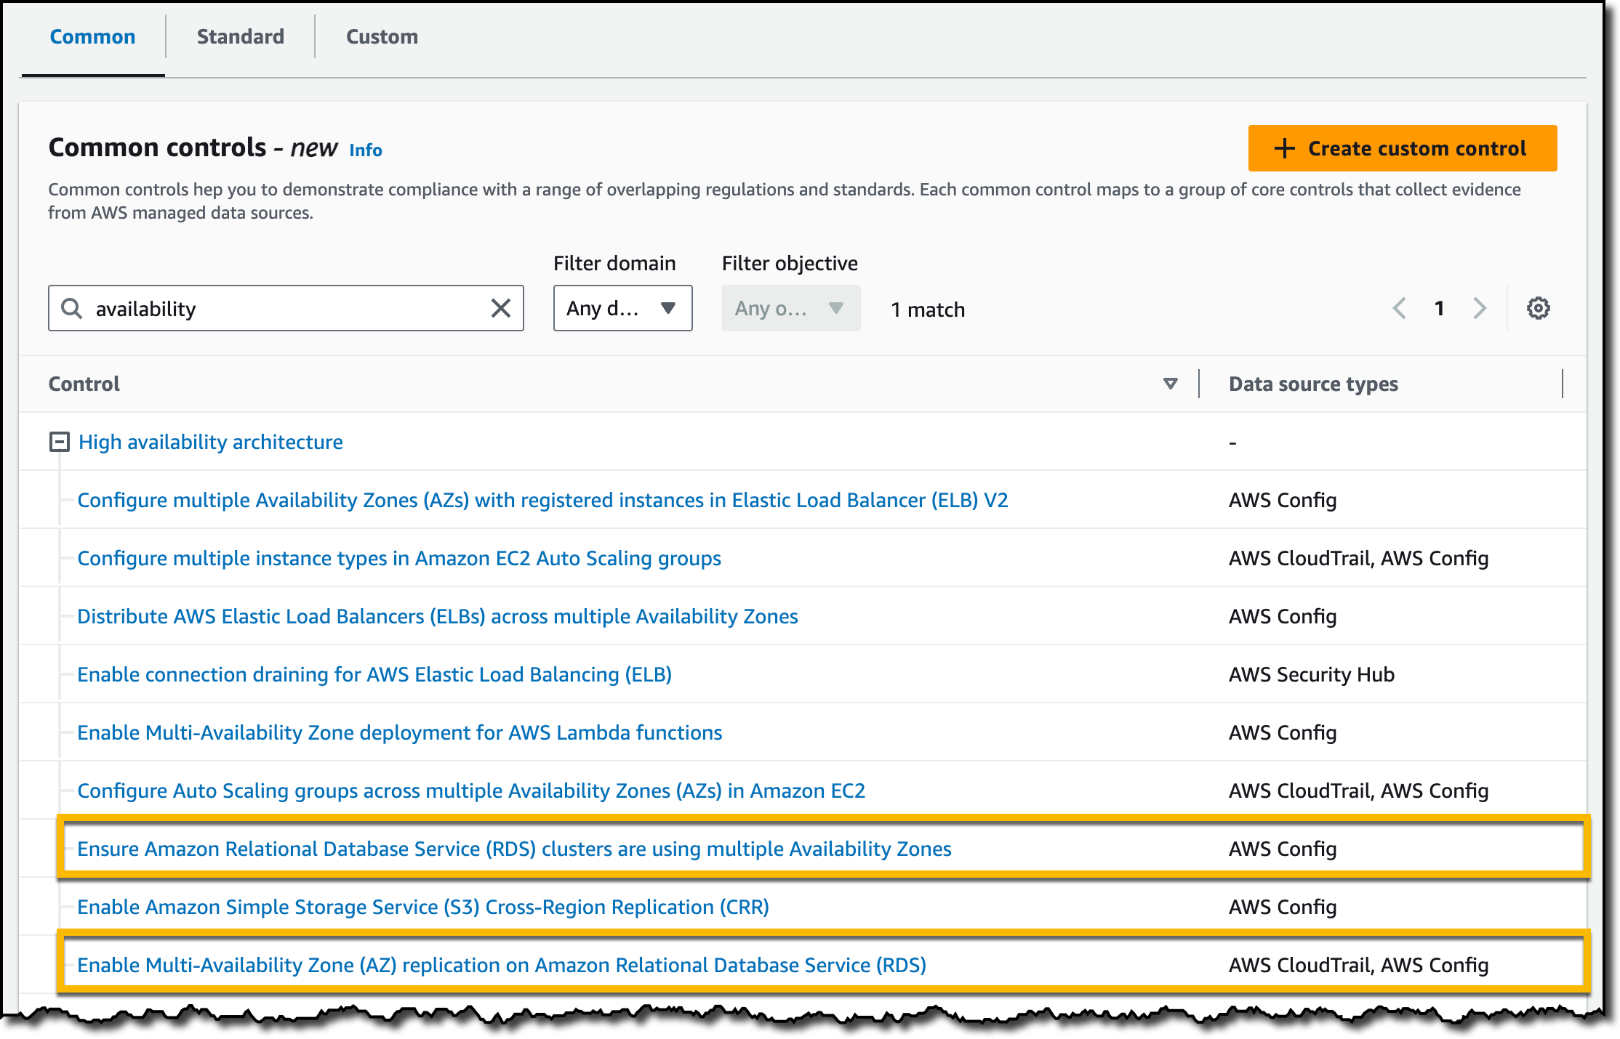This screenshot has width=1620, height=1039.
Task: Collapse High availability architecture row
Action: [60, 442]
